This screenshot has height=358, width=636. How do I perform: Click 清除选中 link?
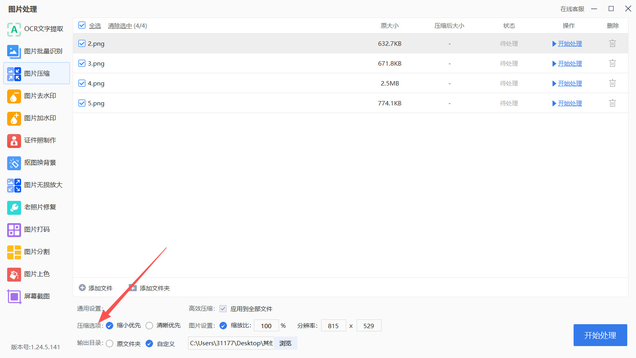pos(120,26)
